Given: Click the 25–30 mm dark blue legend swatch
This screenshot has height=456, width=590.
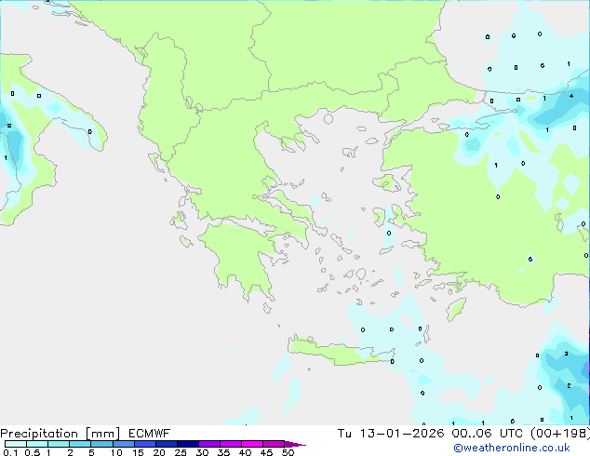Looking at the screenshot, I should point(187,444).
